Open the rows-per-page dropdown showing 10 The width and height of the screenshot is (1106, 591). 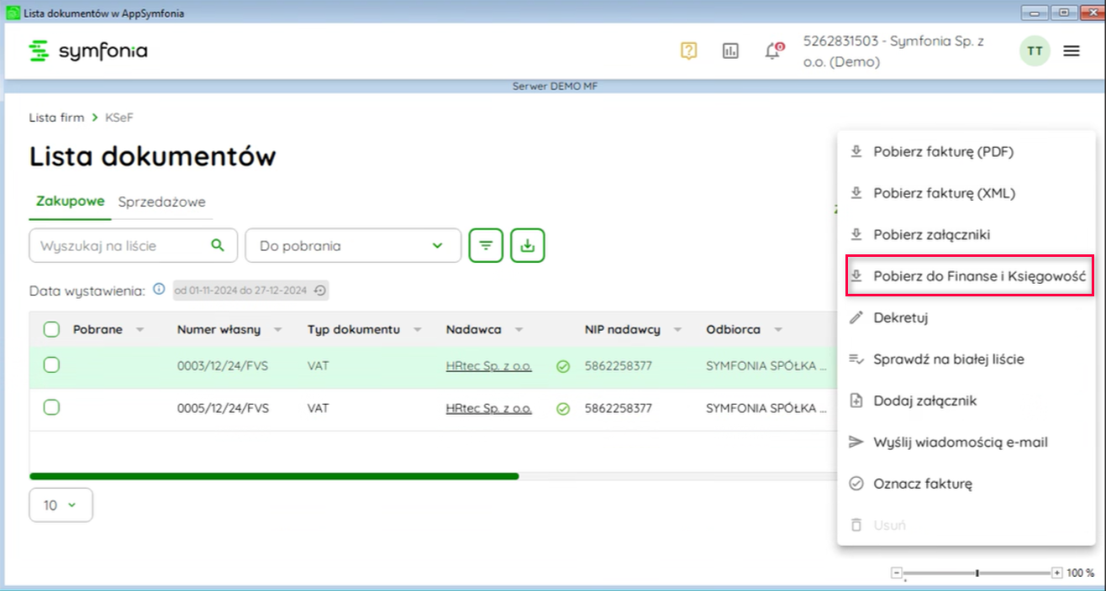point(61,505)
